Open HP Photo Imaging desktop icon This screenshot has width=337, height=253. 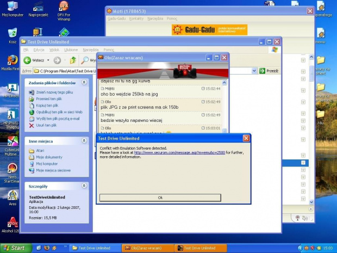pyautogui.click(x=11, y=119)
